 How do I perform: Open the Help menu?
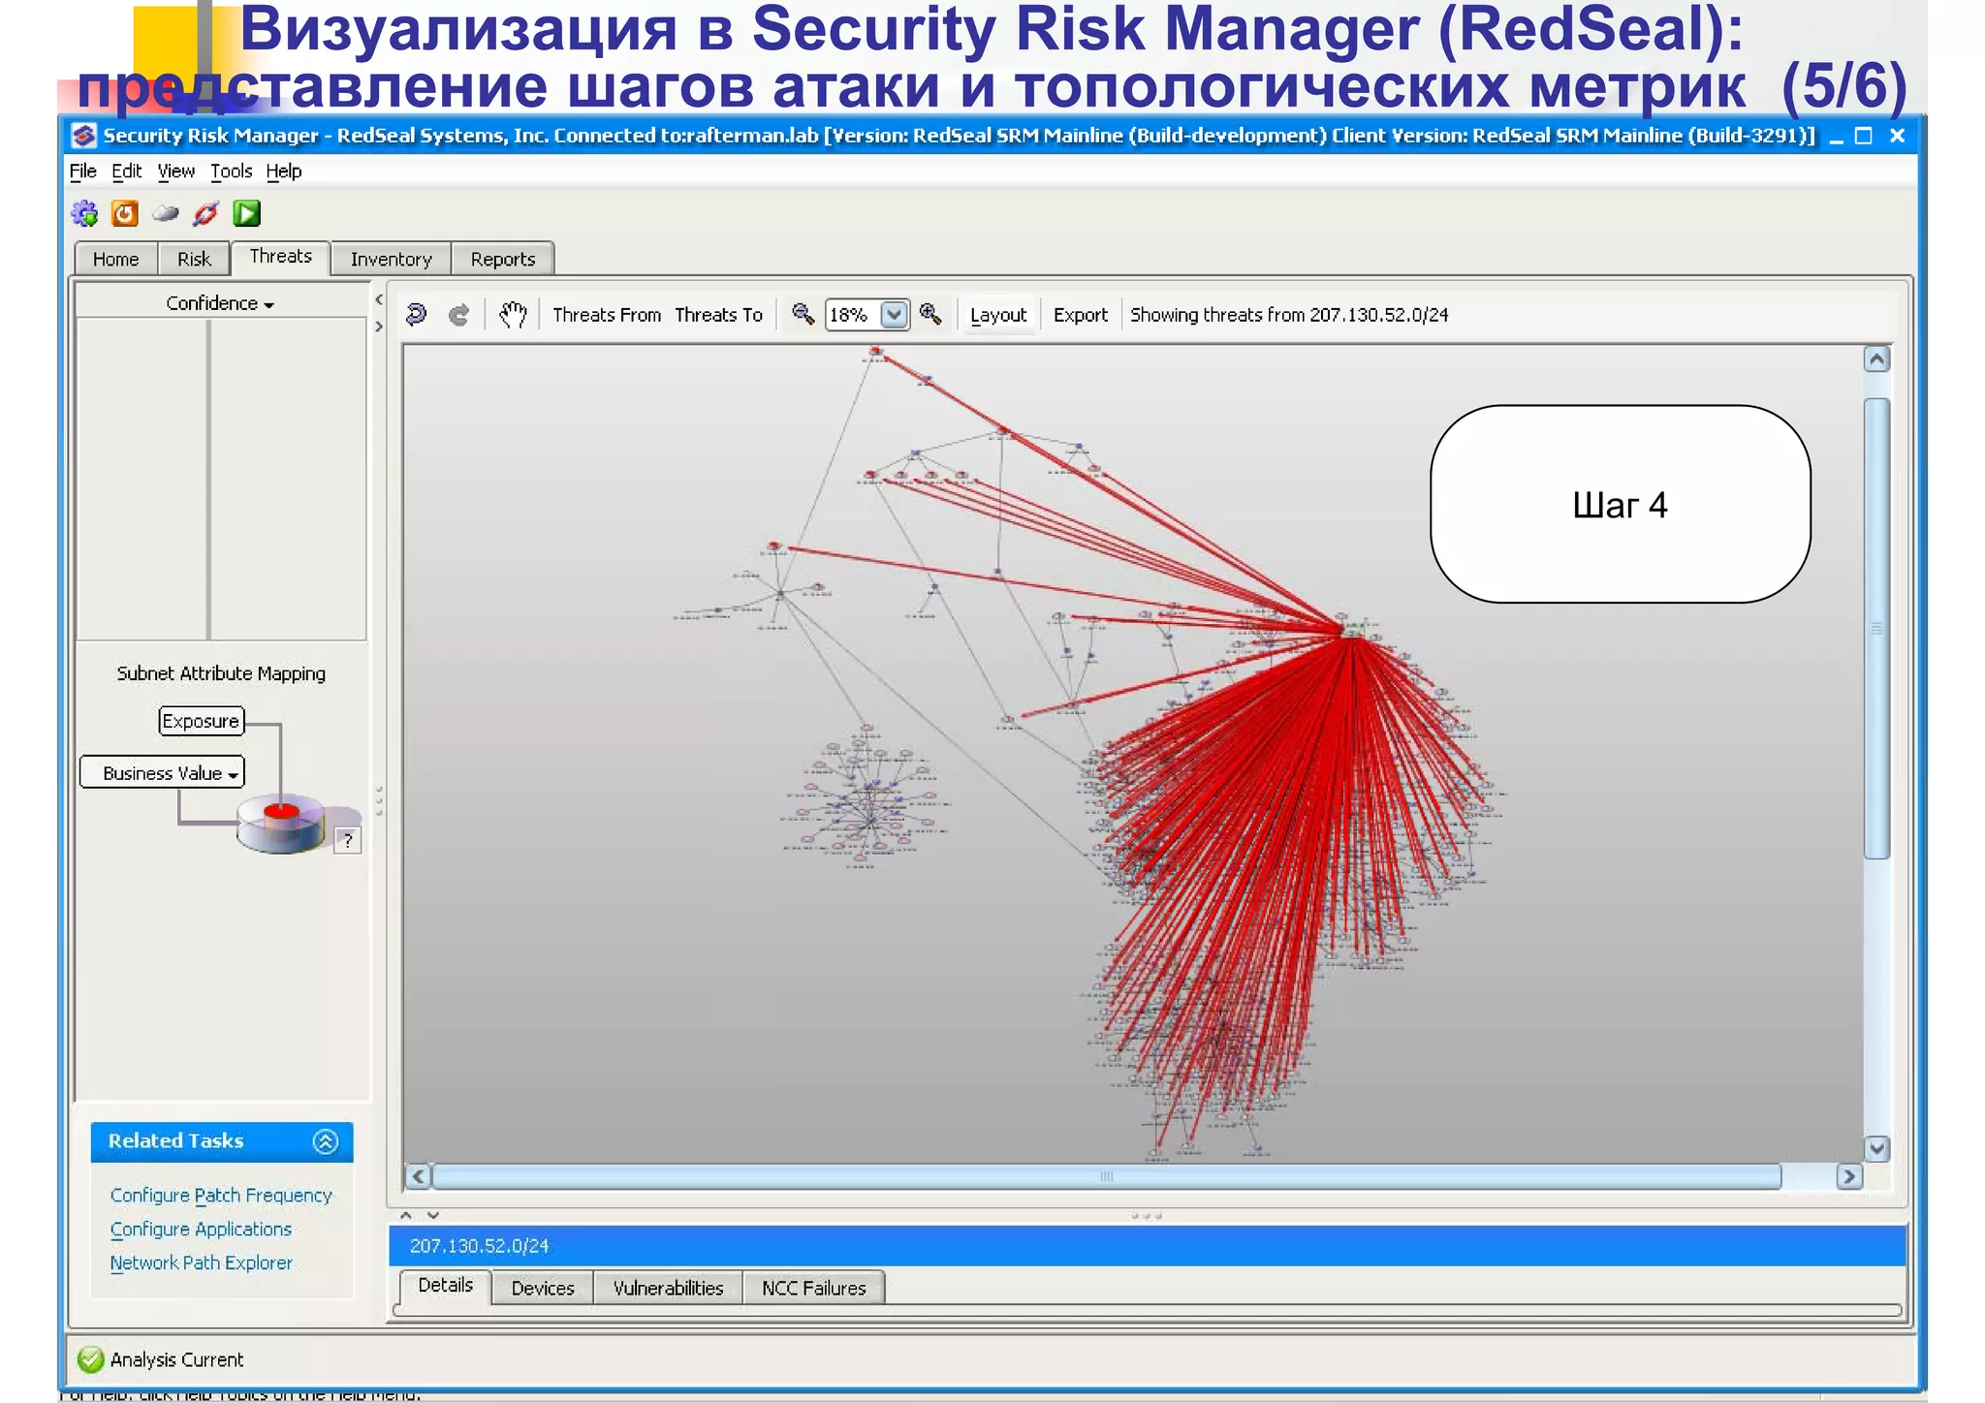pos(284,171)
